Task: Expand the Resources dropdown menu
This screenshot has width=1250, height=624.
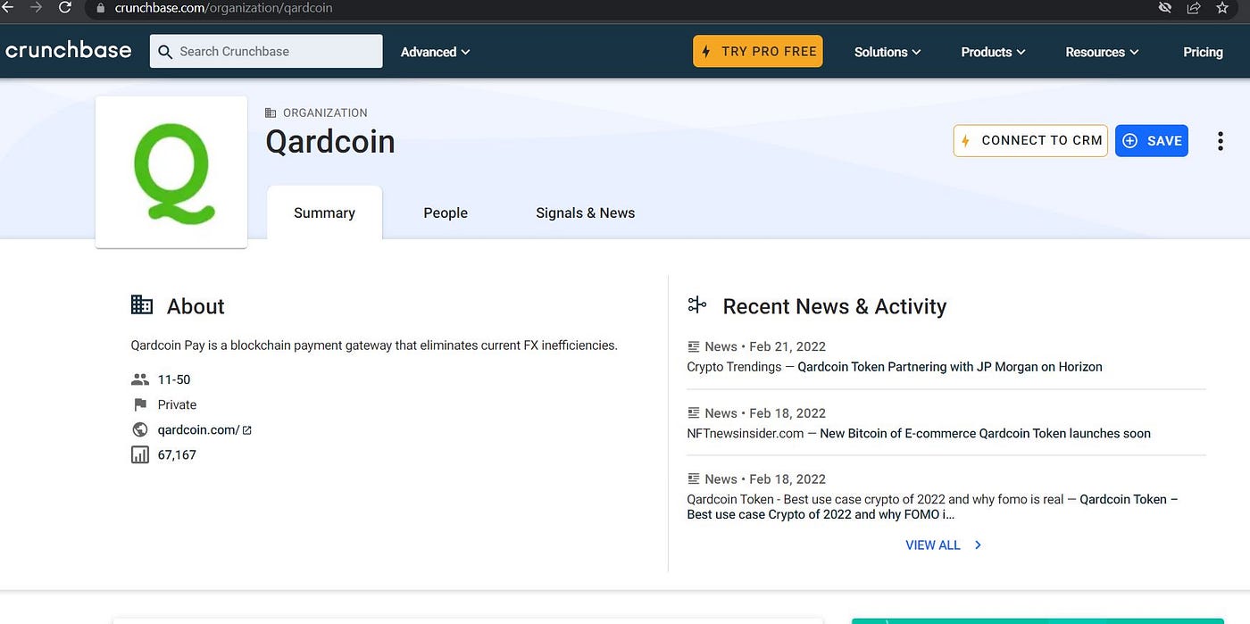Action: (1102, 52)
